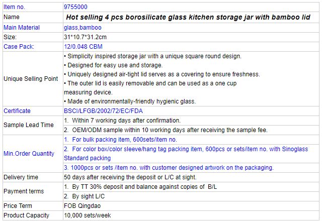Click the 'FOB Qingdao' price term
Viewport: 322px width, 222px height.
(82, 206)
